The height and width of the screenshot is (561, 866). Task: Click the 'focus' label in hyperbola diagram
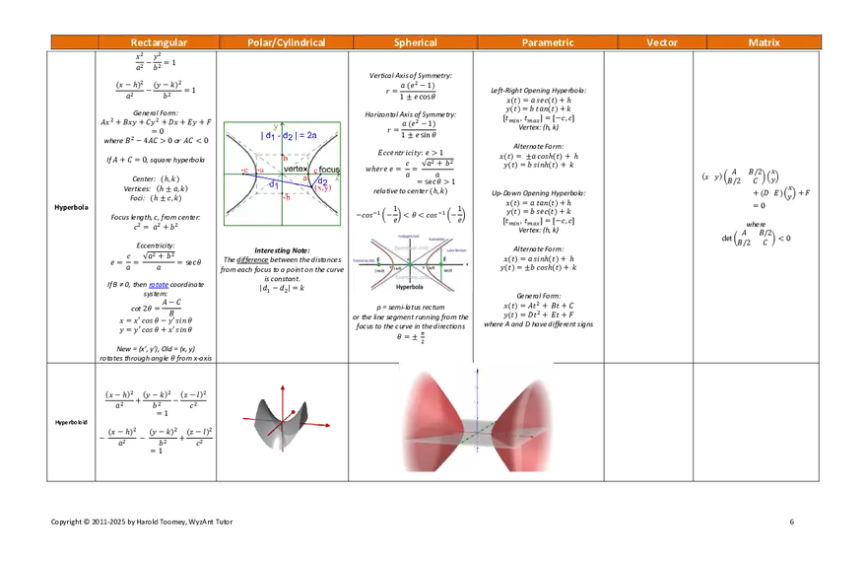tap(328, 171)
